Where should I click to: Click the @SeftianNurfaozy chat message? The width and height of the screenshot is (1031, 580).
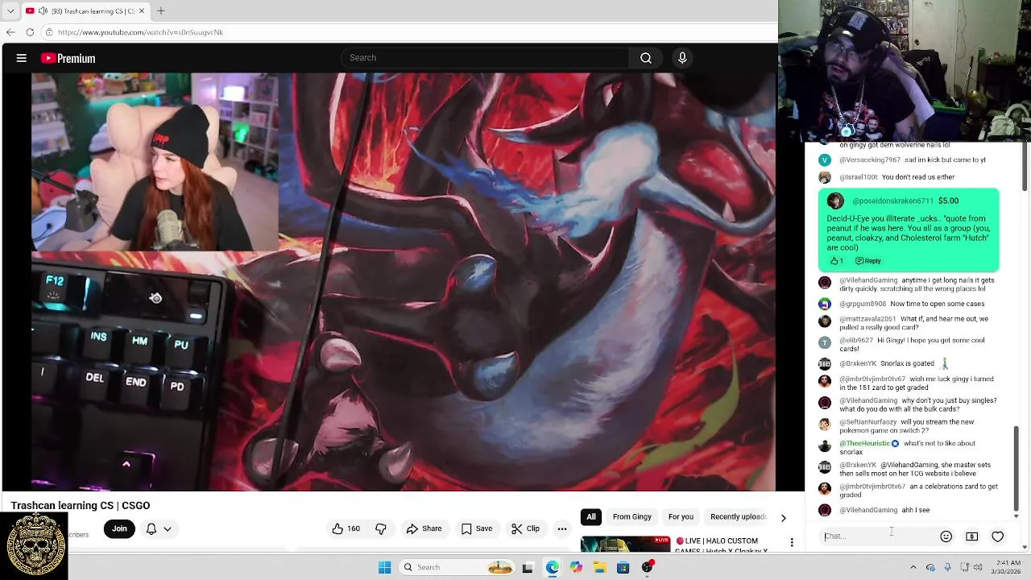pyautogui.click(x=909, y=426)
